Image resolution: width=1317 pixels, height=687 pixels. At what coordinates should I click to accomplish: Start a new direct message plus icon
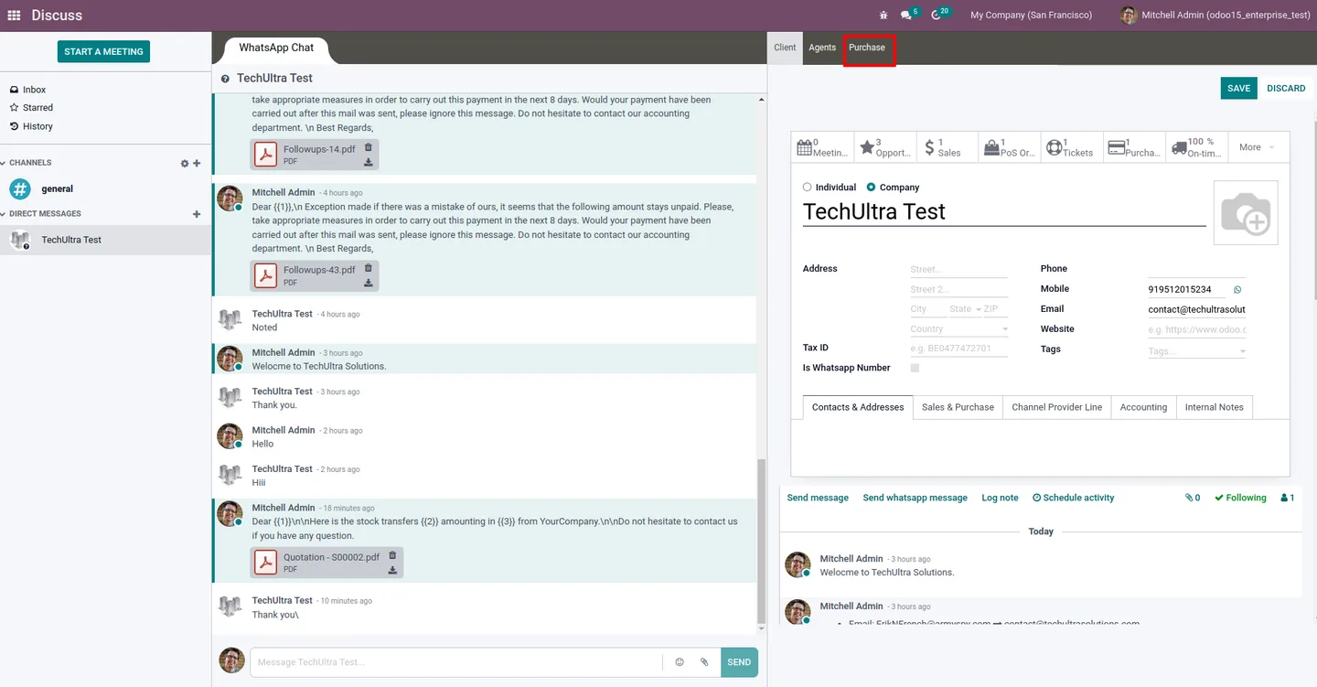(x=197, y=214)
